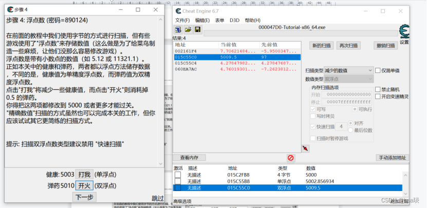
Task: Open the 扫描类型 dropdown (减少的数值)
Action: tap(348, 70)
